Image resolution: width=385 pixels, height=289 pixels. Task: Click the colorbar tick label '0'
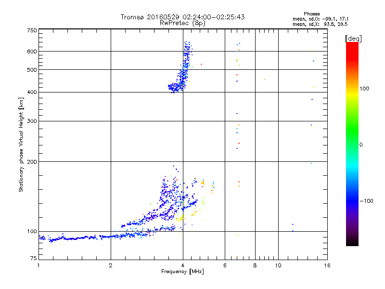click(361, 145)
